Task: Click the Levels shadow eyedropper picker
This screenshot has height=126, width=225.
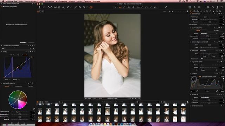Action: click(x=197, y=91)
